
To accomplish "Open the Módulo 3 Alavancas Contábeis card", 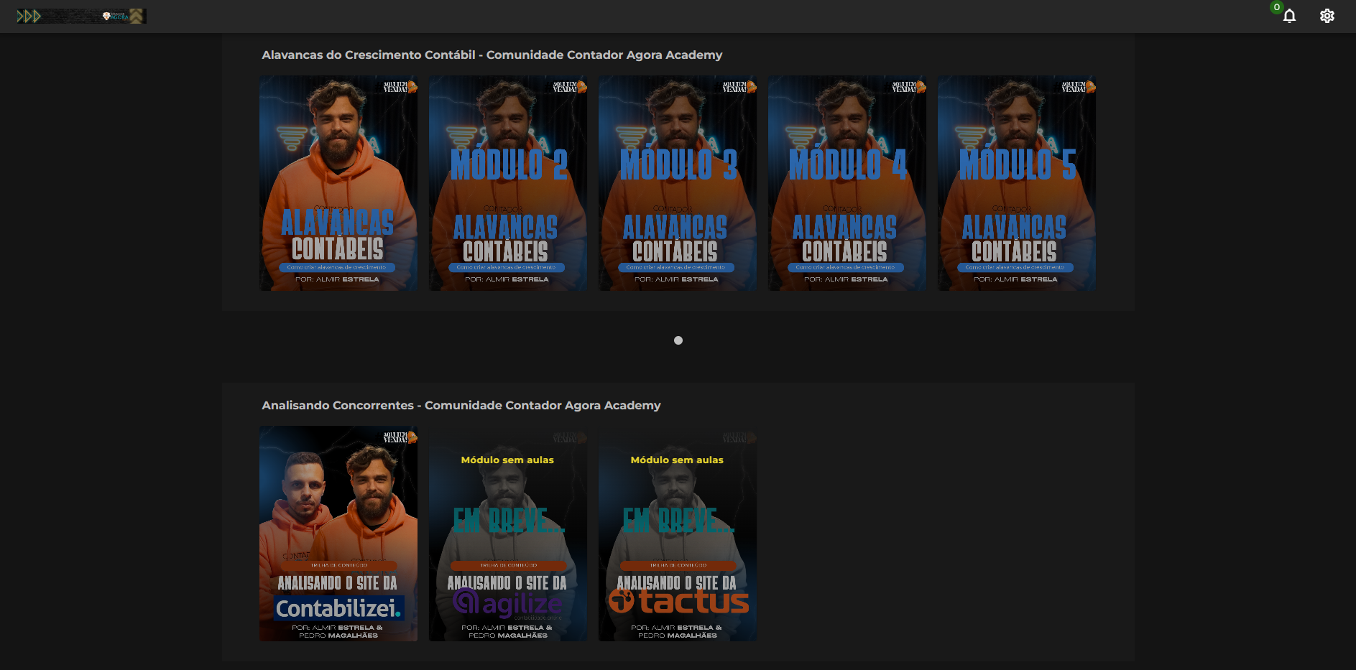I will (678, 183).
